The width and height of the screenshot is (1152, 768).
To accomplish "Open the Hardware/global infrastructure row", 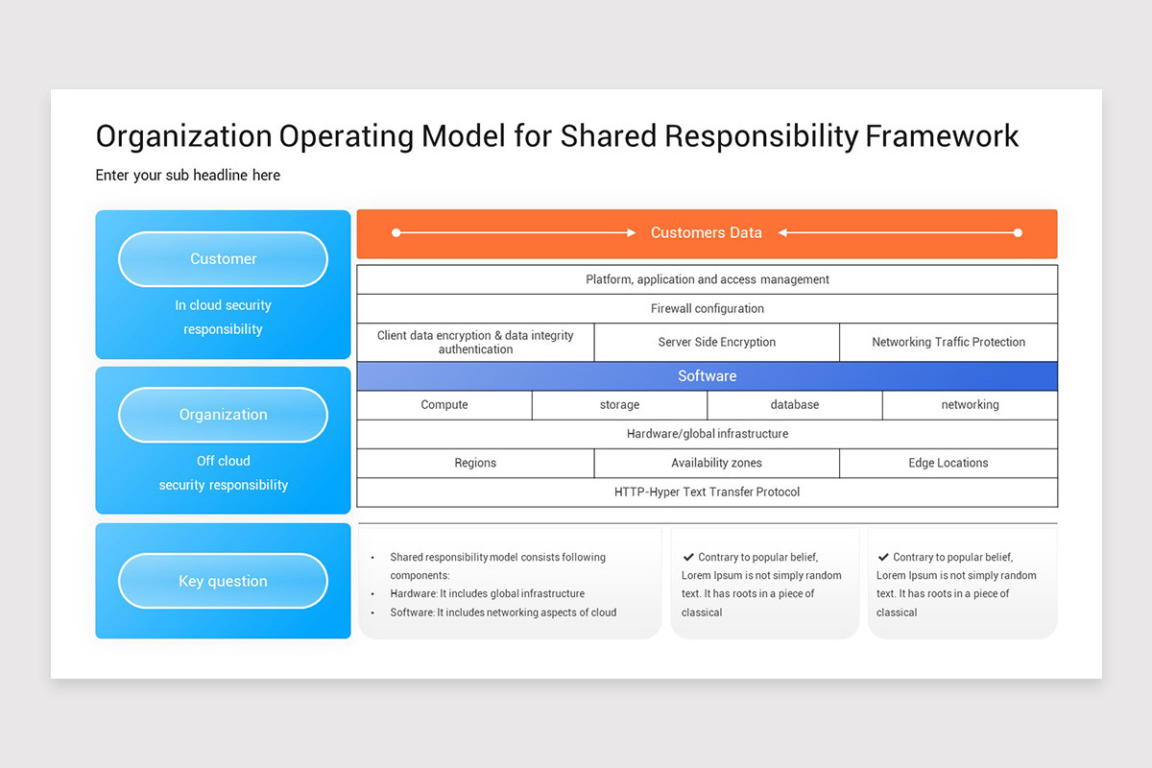I will pos(707,433).
